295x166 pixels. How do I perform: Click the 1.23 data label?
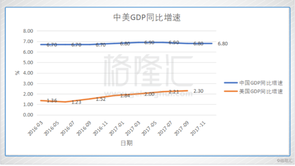(x=76, y=102)
